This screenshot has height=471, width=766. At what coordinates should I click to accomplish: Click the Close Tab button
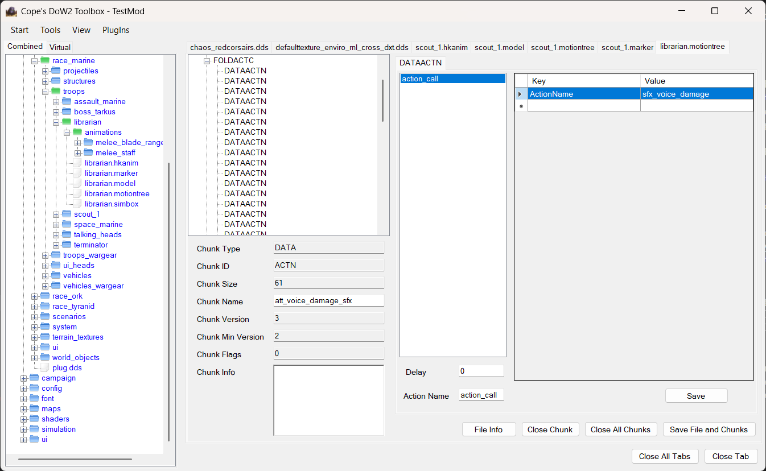pyautogui.click(x=731, y=456)
